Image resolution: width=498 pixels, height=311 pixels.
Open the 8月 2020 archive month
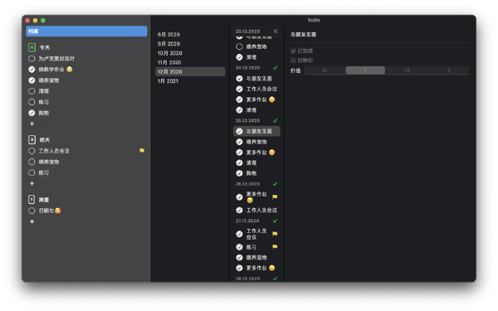[190, 34]
